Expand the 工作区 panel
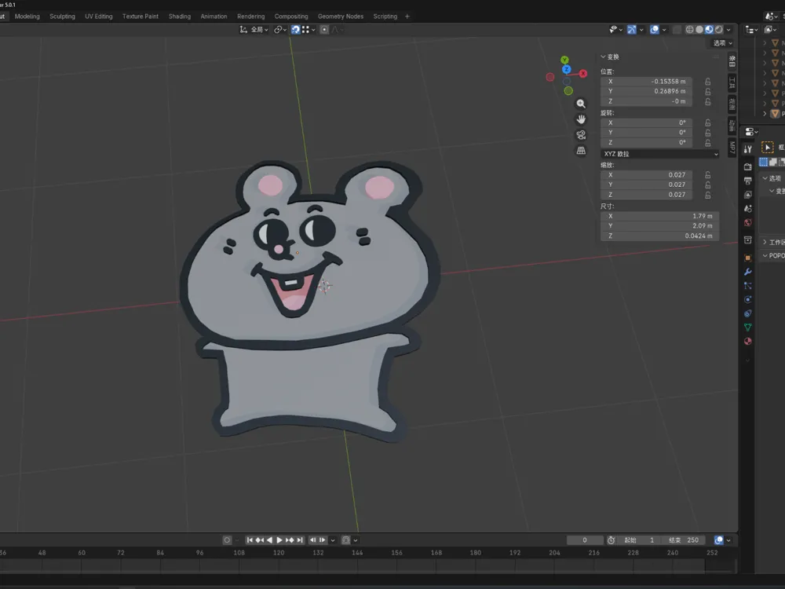 coord(773,242)
